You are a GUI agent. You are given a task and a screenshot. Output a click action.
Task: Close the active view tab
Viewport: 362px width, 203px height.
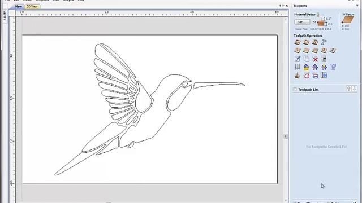(287, 6)
